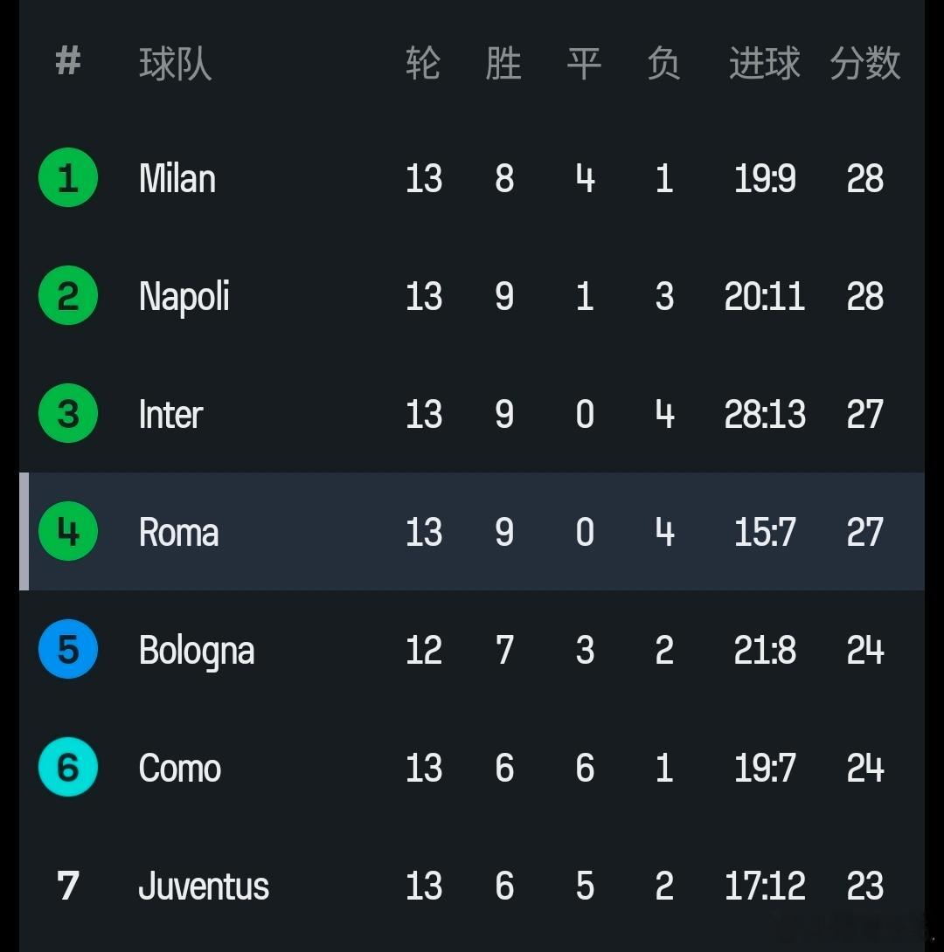Click the green rank 1 badge
The image size is (944, 952).
coord(68,178)
